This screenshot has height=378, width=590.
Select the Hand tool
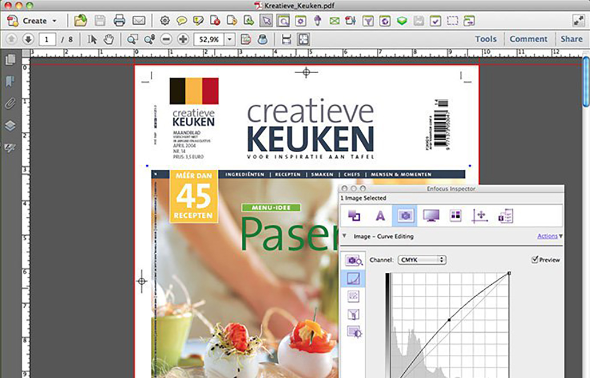pyautogui.click(x=109, y=39)
